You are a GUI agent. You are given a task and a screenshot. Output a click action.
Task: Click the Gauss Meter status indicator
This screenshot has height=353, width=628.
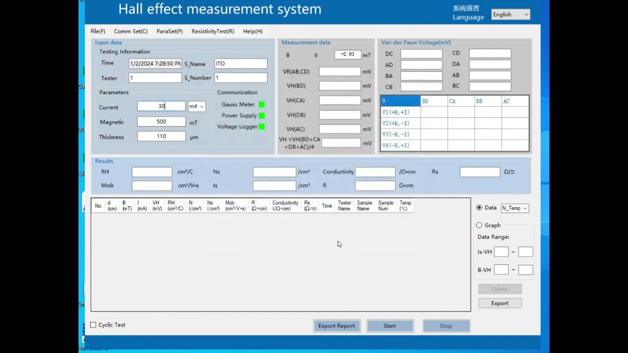tap(262, 104)
